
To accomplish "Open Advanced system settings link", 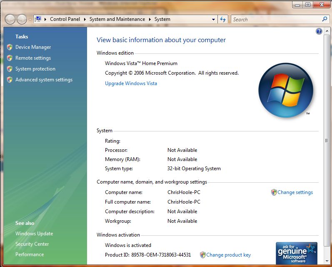I will coord(44,80).
